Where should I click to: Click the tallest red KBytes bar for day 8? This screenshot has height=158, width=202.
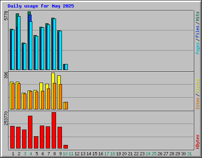pos(54,130)
